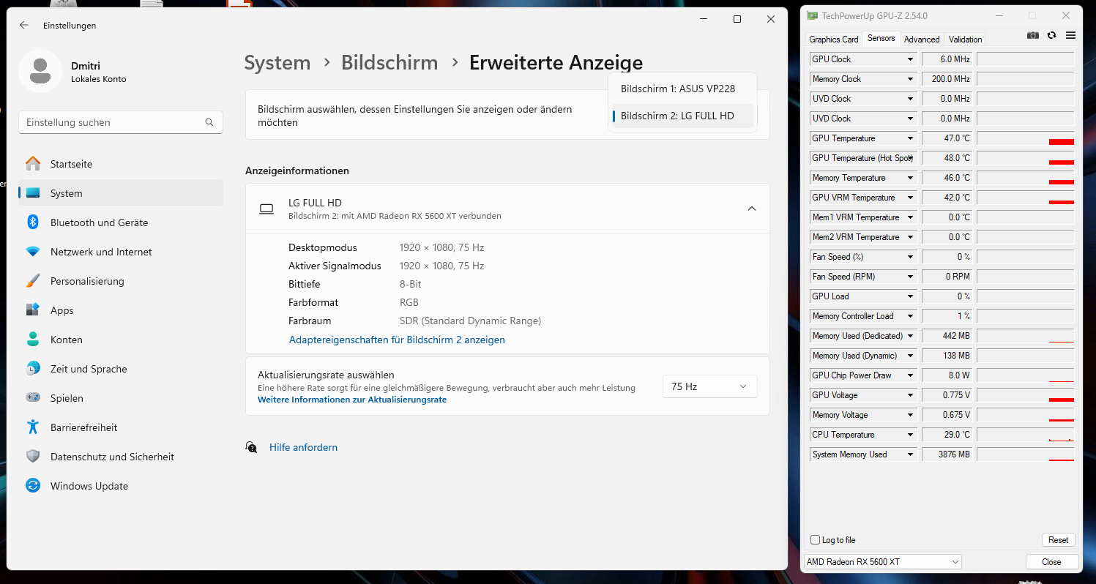Open the GPU Temperature (Hot Spot) sensor dropdown
1096x584 pixels.
click(x=911, y=158)
